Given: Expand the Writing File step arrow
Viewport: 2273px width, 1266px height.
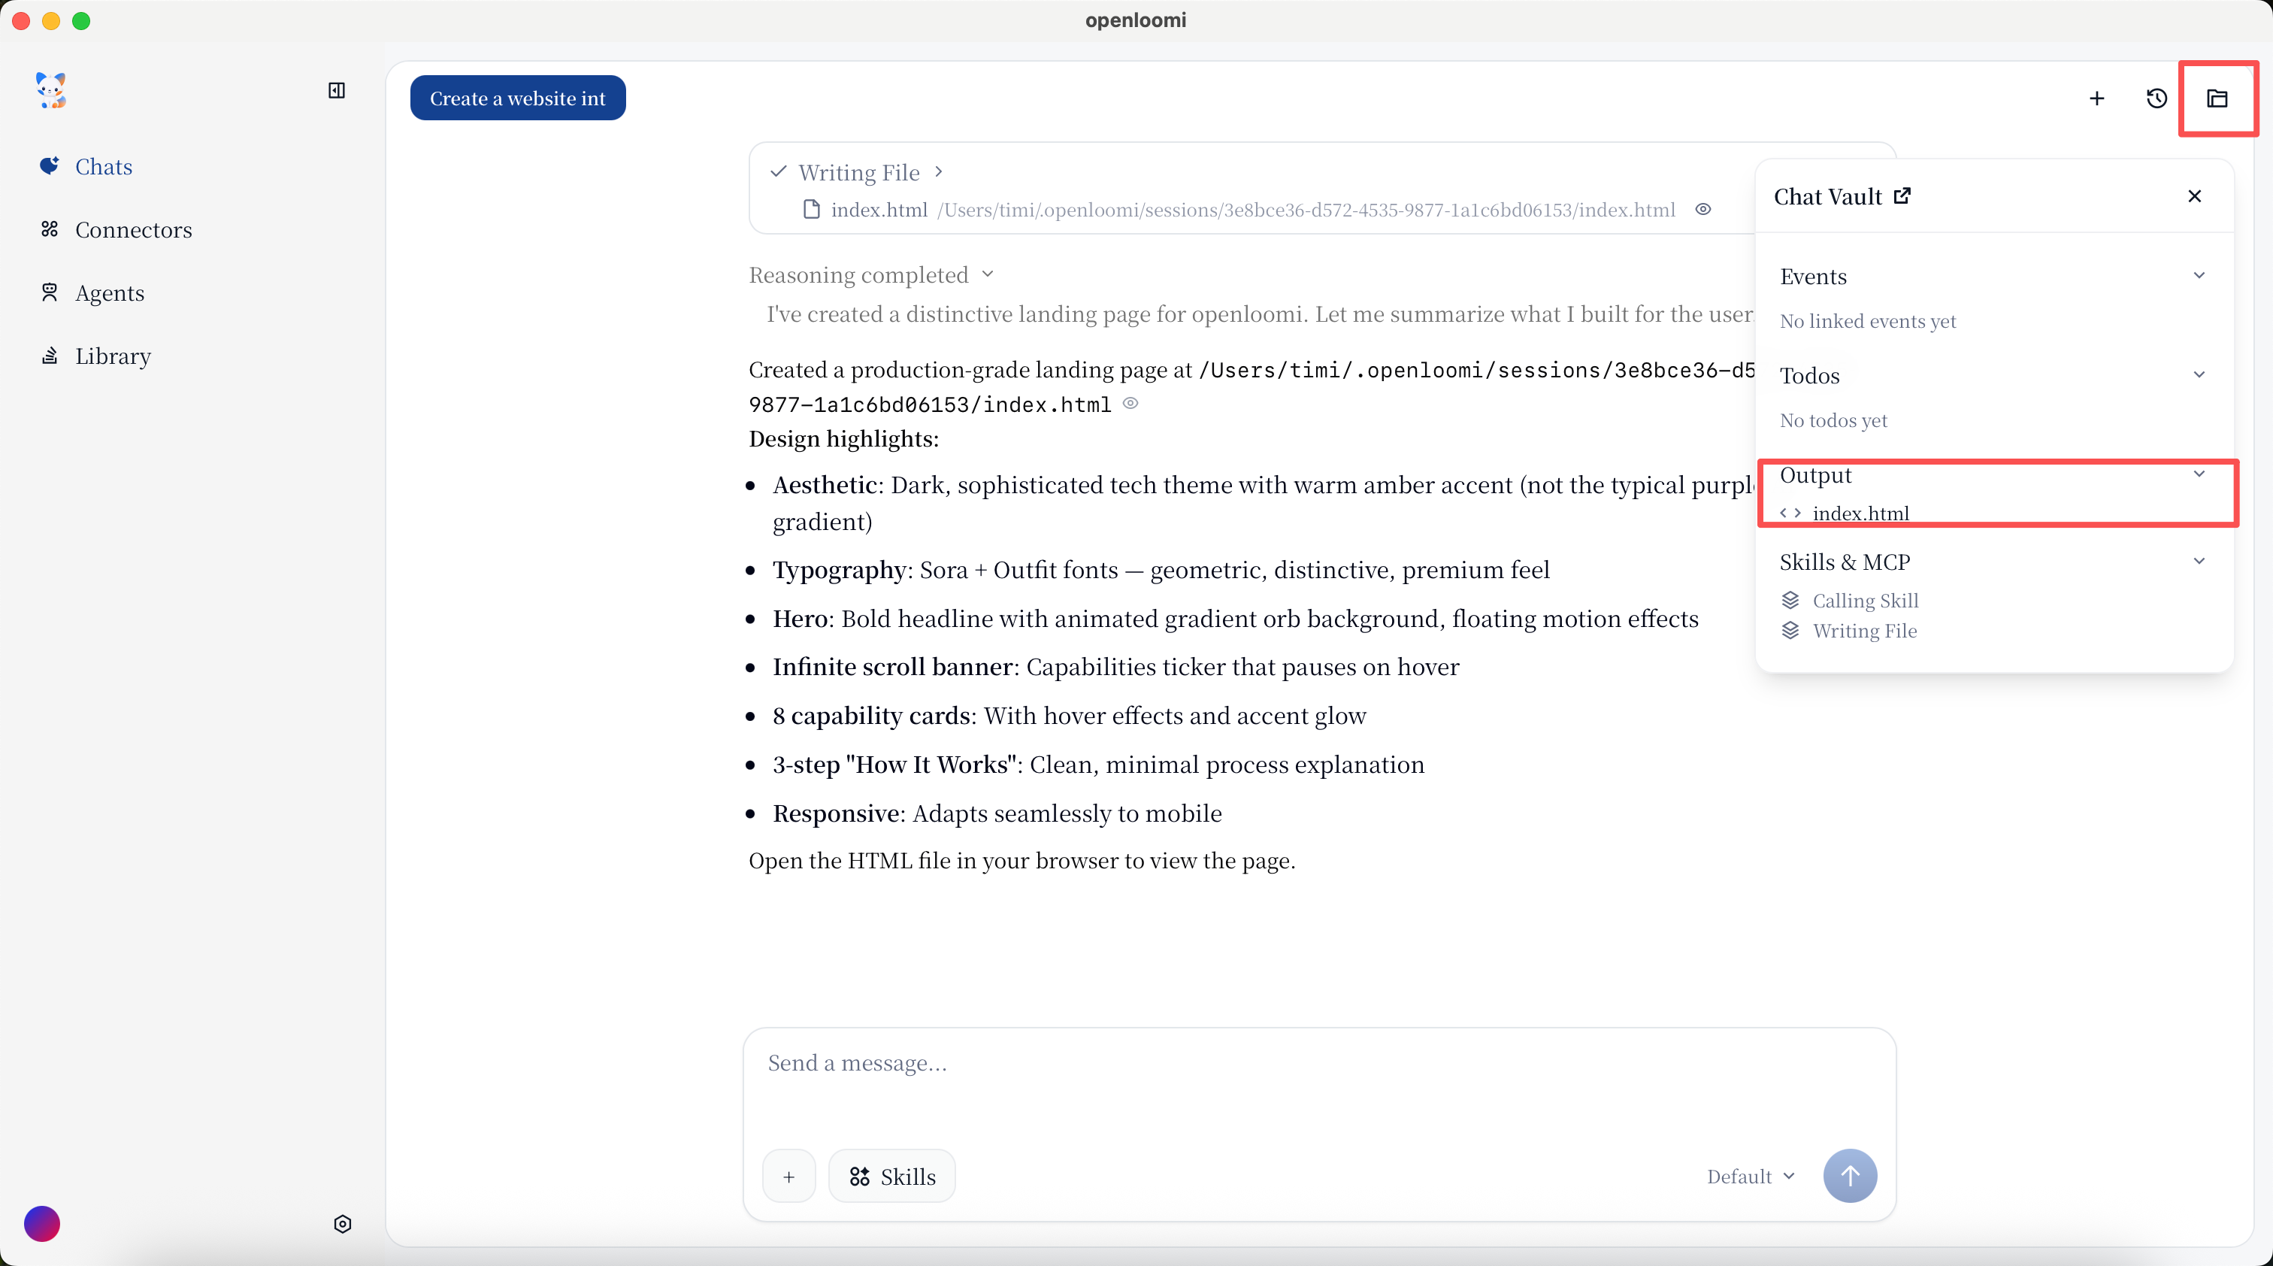Looking at the screenshot, I should (939, 171).
